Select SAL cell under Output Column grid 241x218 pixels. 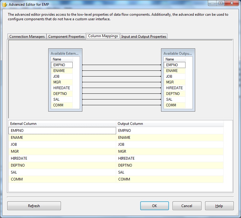170,172
